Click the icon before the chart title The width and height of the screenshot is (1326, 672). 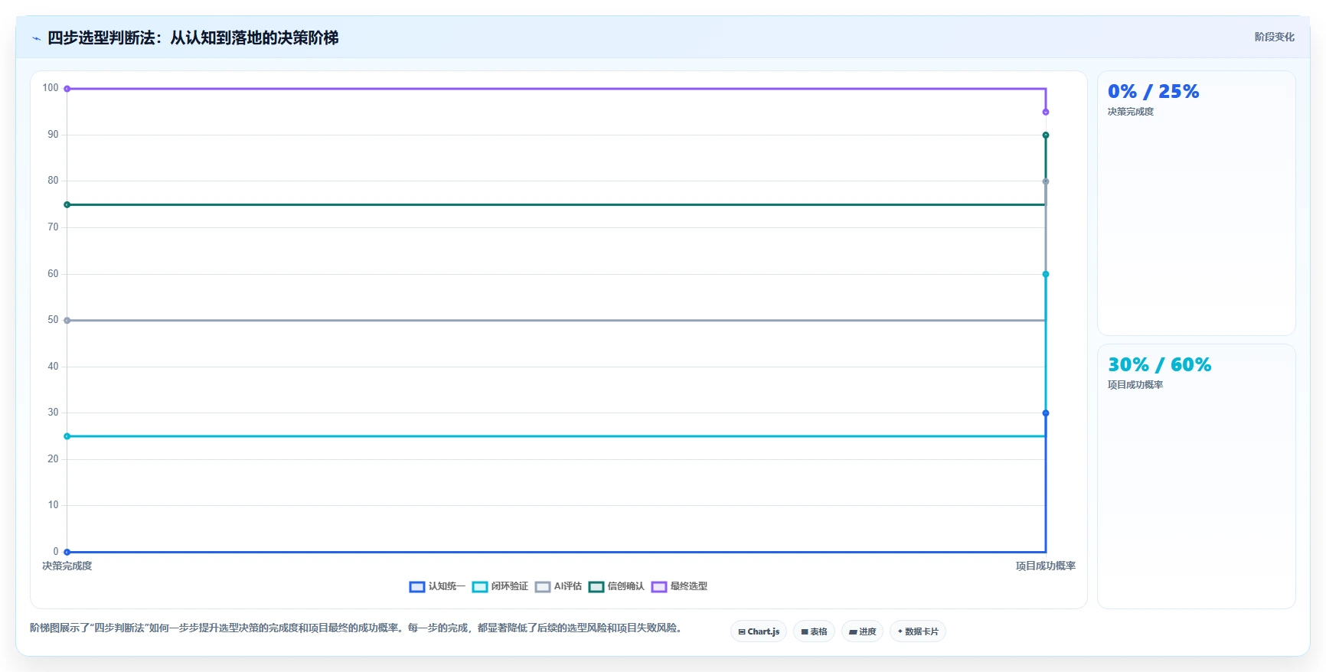pos(36,38)
